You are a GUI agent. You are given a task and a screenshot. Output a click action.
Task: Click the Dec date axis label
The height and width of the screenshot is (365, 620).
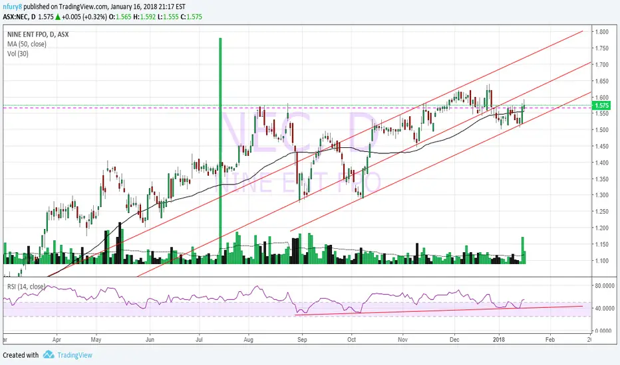pyautogui.click(x=454, y=339)
